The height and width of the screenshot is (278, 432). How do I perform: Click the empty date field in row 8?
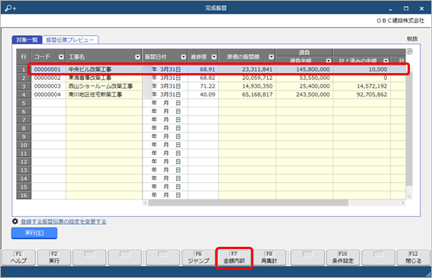coord(166,128)
